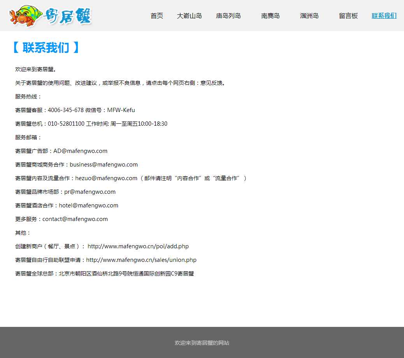Open the poi/add.php URL link
Viewport: 404px width, 358px height.
point(138,246)
